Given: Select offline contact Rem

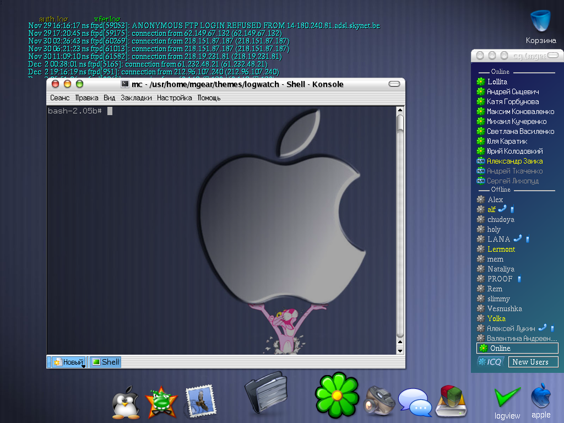Looking at the screenshot, I should point(495,289).
